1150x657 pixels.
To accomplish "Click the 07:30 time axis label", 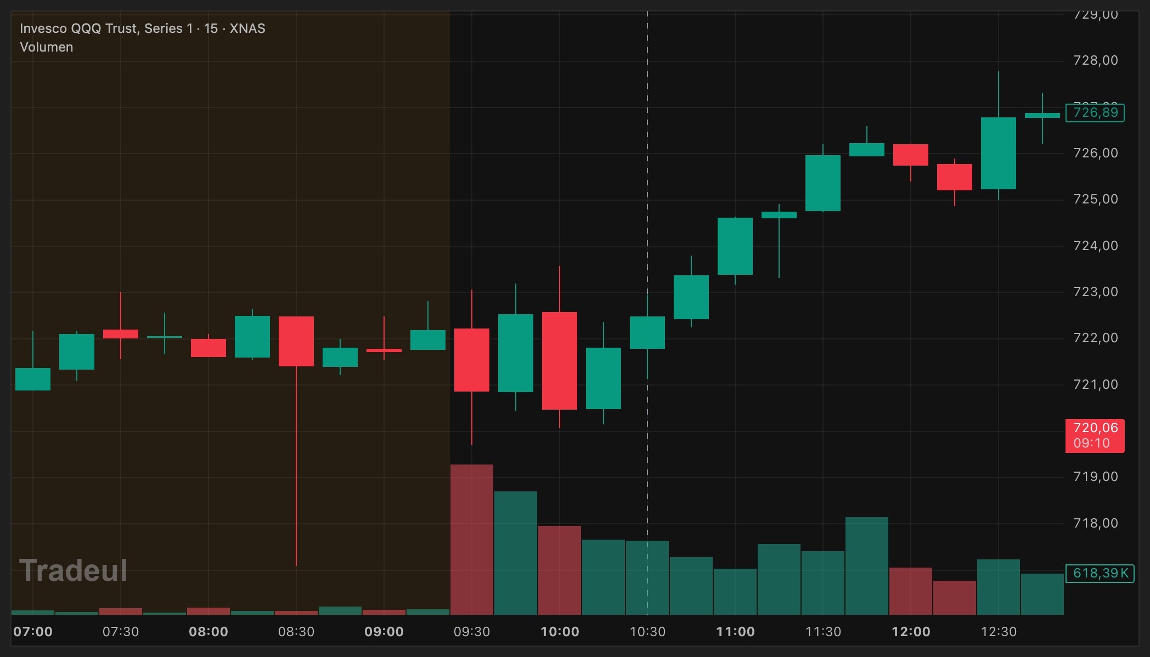I will (121, 632).
